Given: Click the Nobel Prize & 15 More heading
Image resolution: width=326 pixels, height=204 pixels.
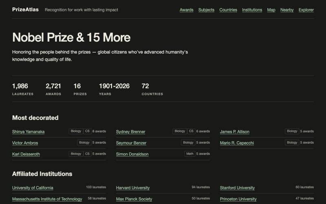Looking at the screenshot, I should click(x=71, y=37).
